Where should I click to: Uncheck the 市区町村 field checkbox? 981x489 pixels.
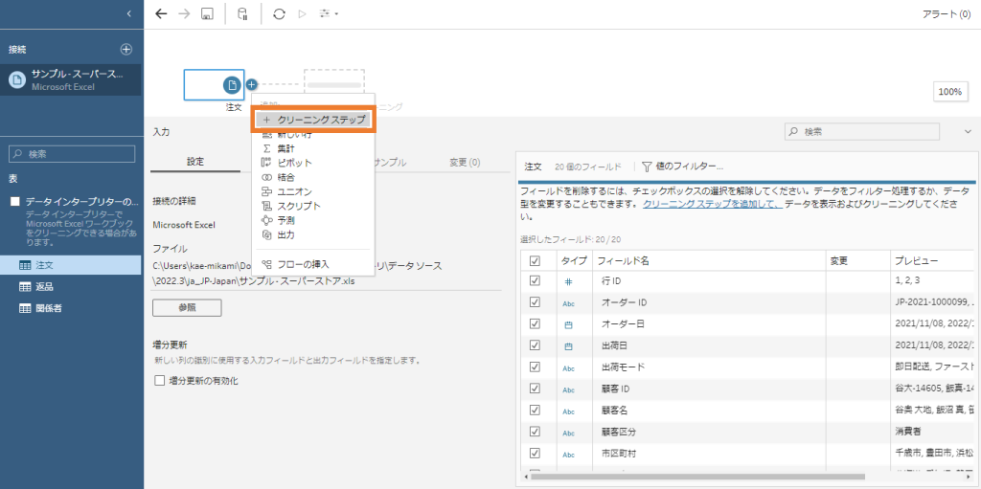[535, 453]
